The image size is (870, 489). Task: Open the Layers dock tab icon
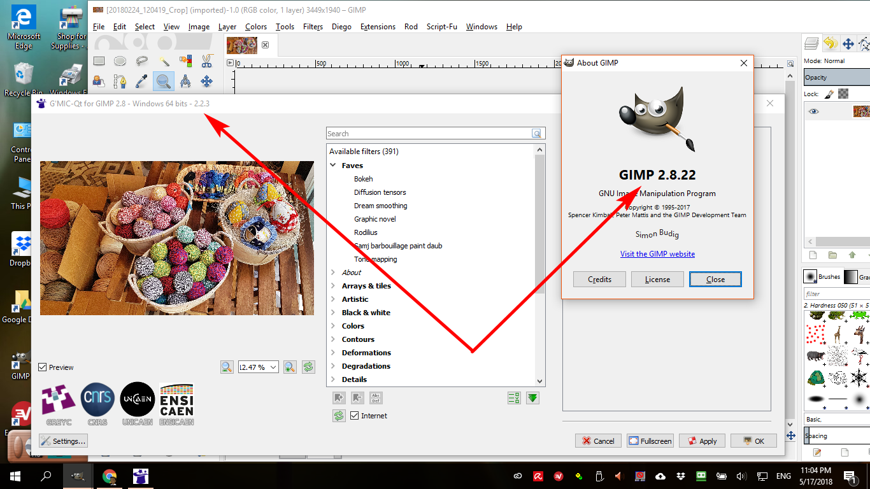(x=811, y=43)
